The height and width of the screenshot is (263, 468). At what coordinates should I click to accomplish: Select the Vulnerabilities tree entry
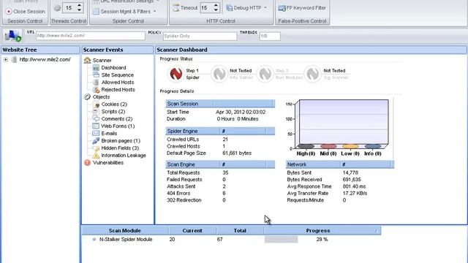tap(108, 162)
